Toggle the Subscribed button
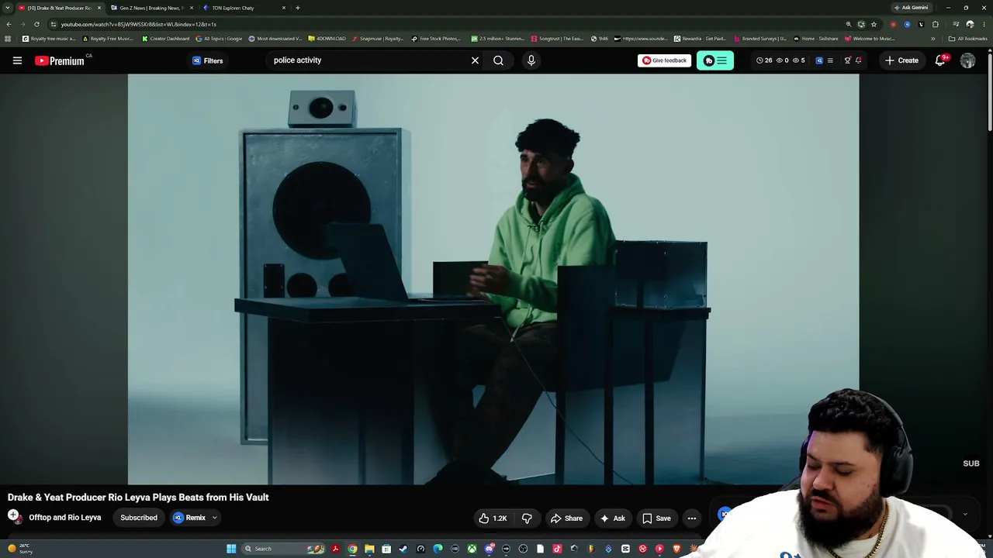993x558 pixels. [x=139, y=518]
